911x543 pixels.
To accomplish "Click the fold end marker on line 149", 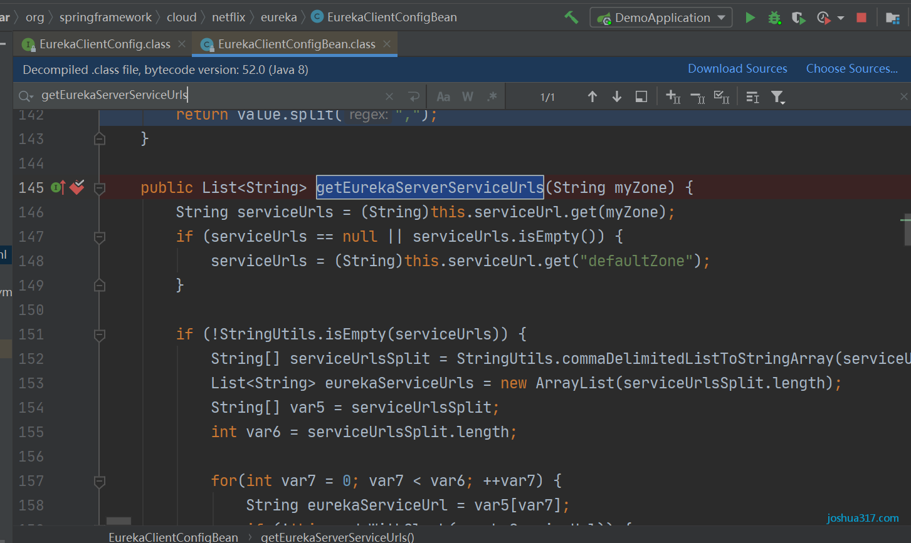I will [99, 286].
